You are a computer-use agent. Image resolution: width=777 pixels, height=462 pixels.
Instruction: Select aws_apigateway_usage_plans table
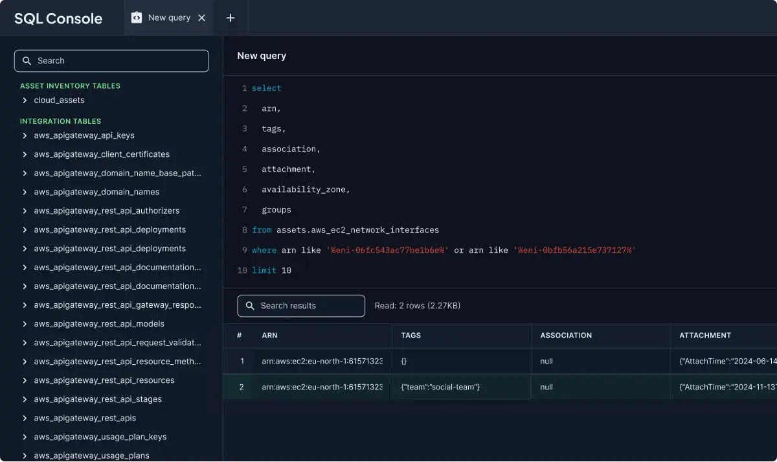coord(91,456)
